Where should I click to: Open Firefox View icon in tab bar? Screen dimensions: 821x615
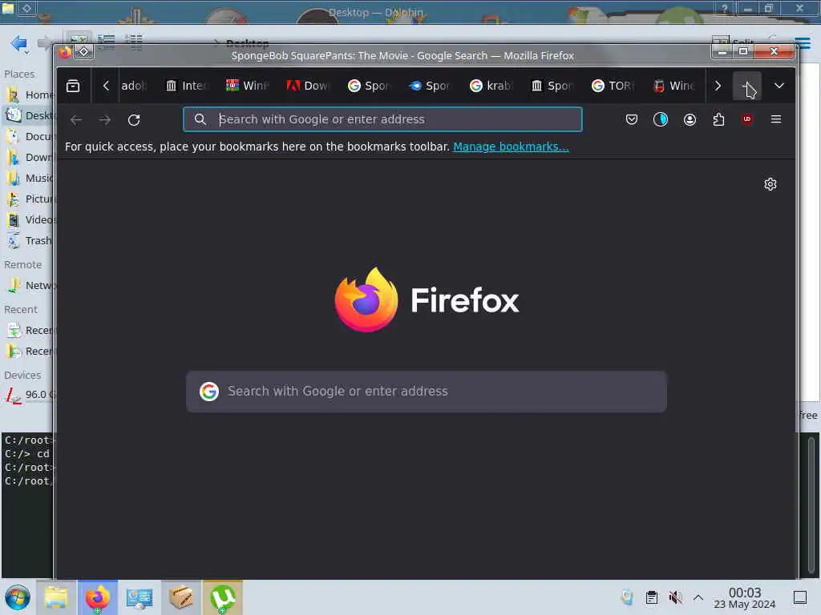tap(73, 86)
